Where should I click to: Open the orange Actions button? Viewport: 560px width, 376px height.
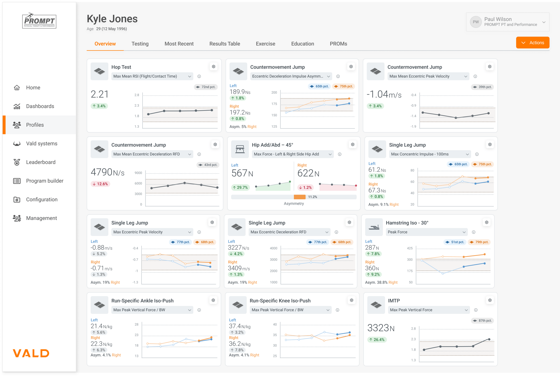533,43
